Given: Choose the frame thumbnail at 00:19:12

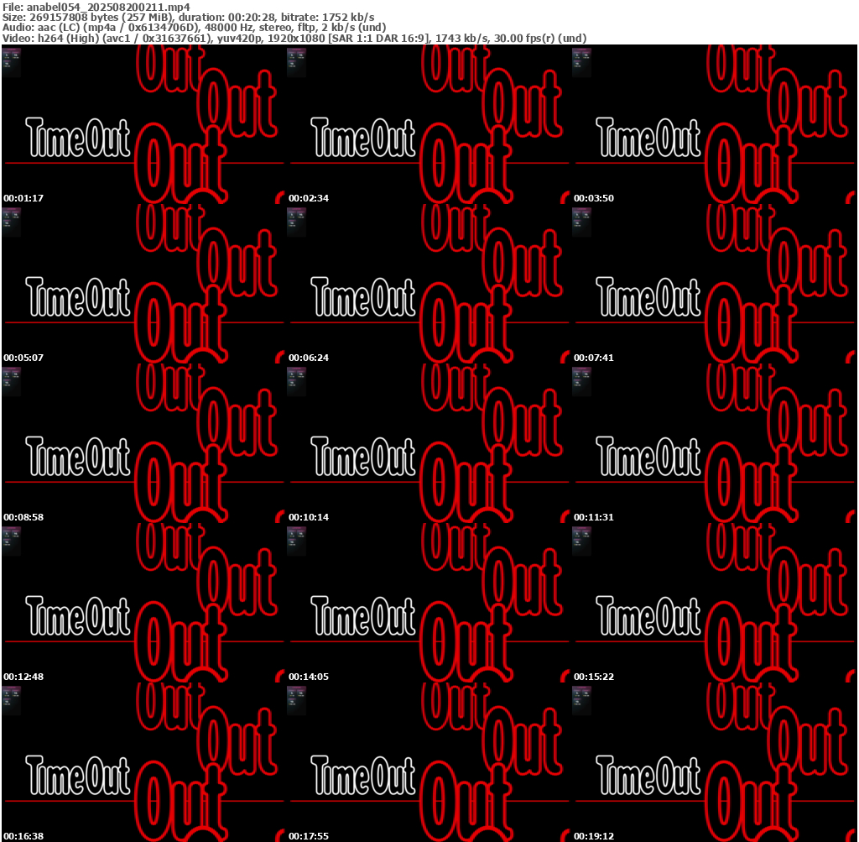Looking at the screenshot, I should click(x=715, y=762).
